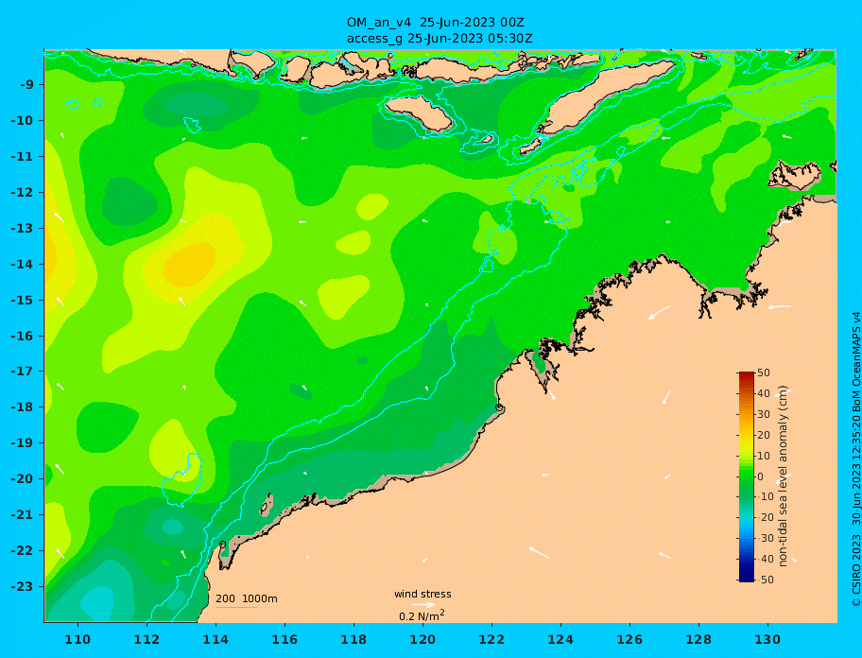
Task: Click the 130 longitude axis label
Action: point(767,640)
